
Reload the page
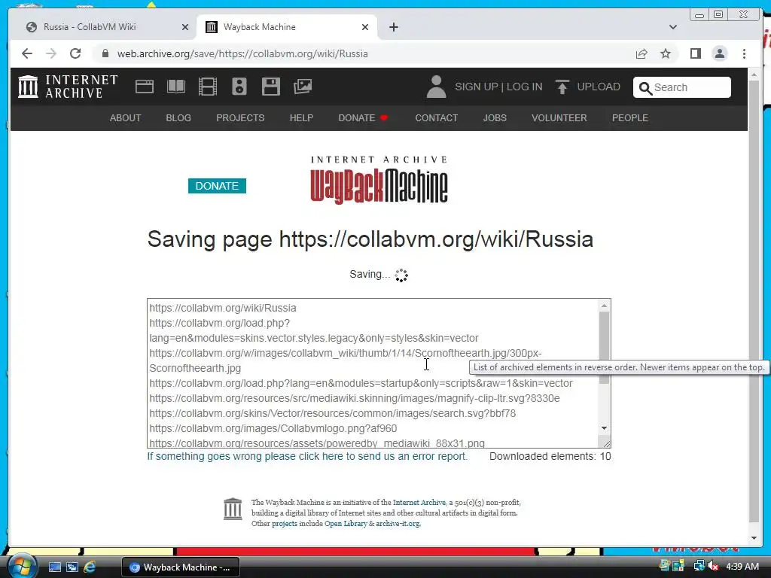point(75,53)
